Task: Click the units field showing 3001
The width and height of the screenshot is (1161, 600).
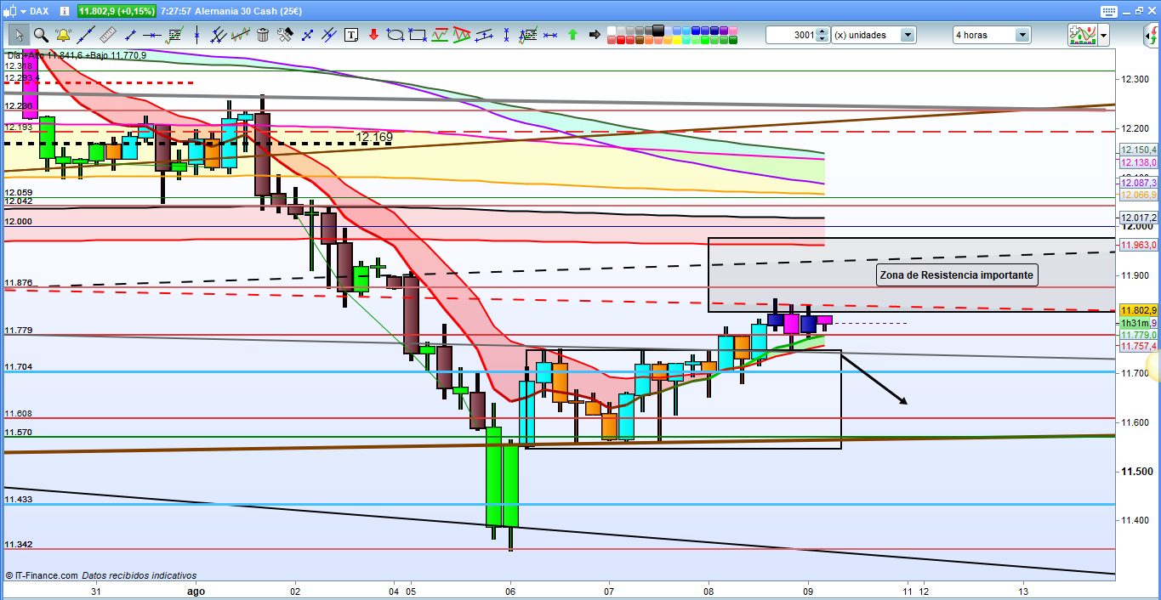Action: [791, 35]
